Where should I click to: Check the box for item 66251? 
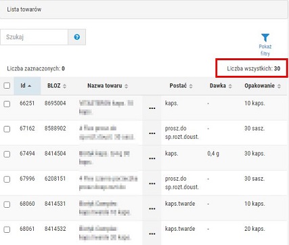click(7, 104)
